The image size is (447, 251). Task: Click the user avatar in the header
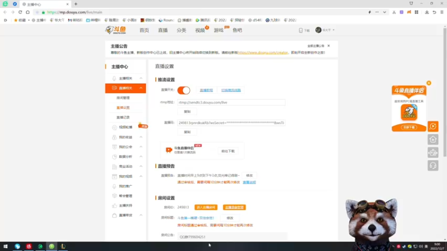coord(318,30)
